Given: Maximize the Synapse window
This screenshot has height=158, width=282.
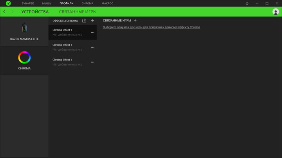Looking at the screenshot, I should coord(267,4).
